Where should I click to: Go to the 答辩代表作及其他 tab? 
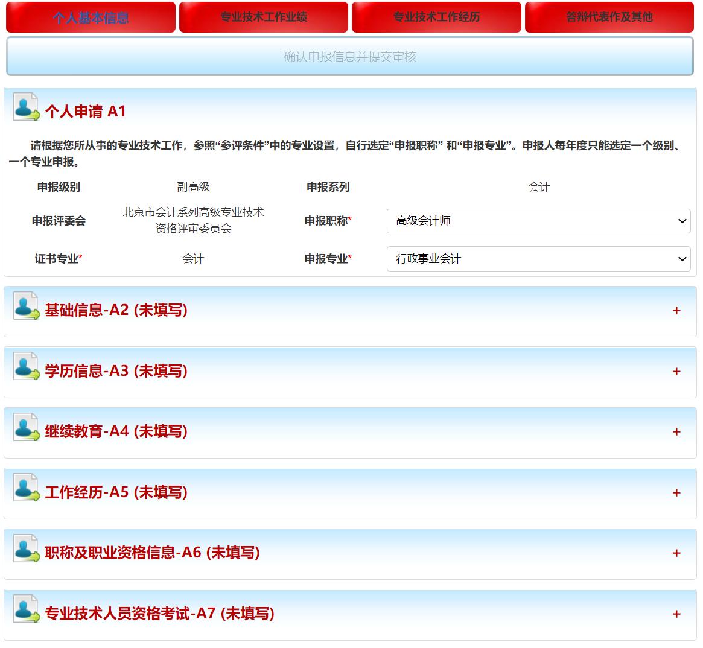(609, 17)
